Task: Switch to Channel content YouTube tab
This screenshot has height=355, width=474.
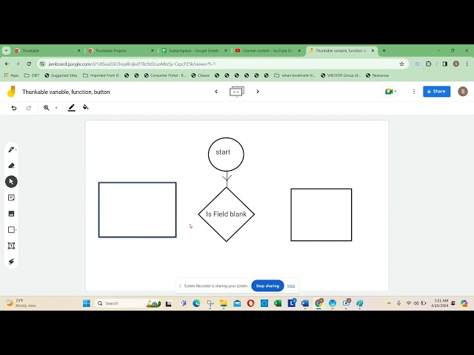Action: point(267,51)
